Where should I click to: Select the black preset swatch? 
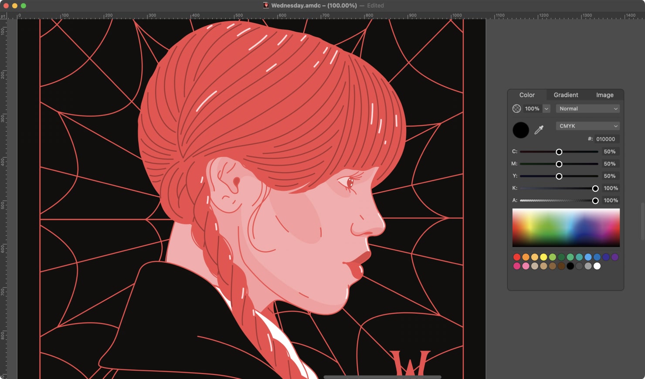pos(570,266)
